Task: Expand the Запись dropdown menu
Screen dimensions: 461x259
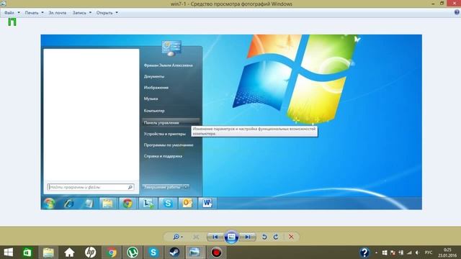Action: pos(82,13)
